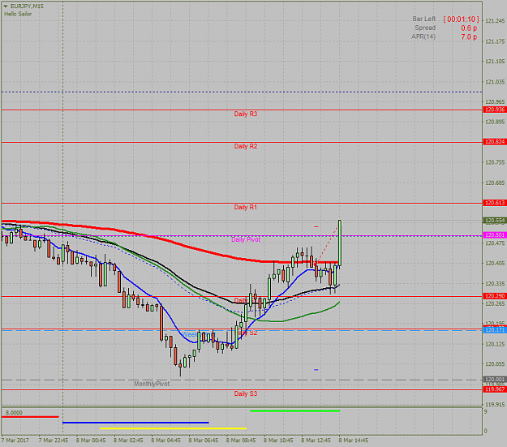The width and height of the screenshot is (507, 447).
Task: Select the small blue dash marker below candles
Action: coord(316,370)
